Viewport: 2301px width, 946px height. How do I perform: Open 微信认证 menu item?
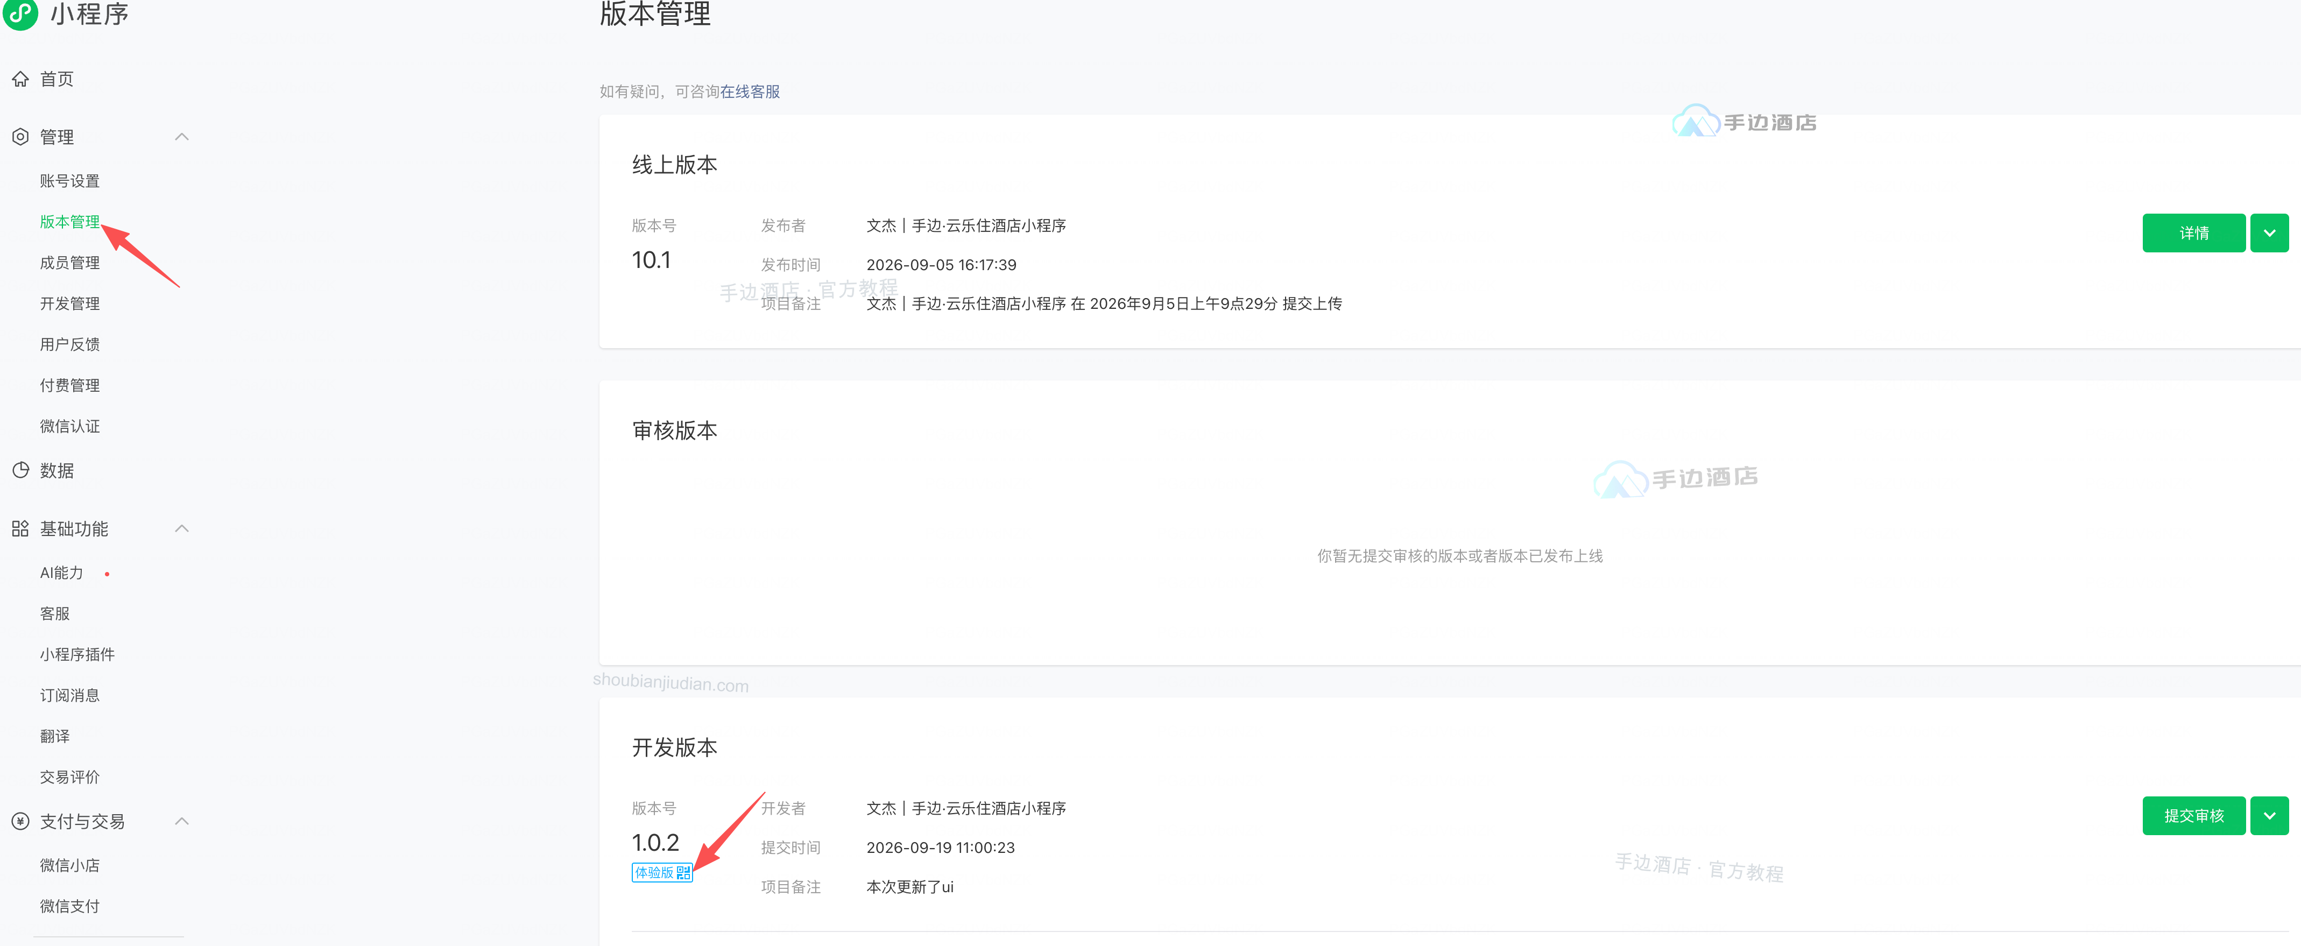pyautogui.click(x=69, y=427)
